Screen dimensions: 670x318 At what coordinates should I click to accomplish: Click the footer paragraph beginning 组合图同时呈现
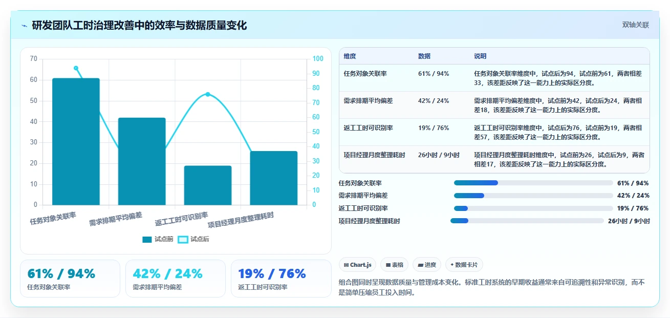pyautogui.click(x=492, y=287)
